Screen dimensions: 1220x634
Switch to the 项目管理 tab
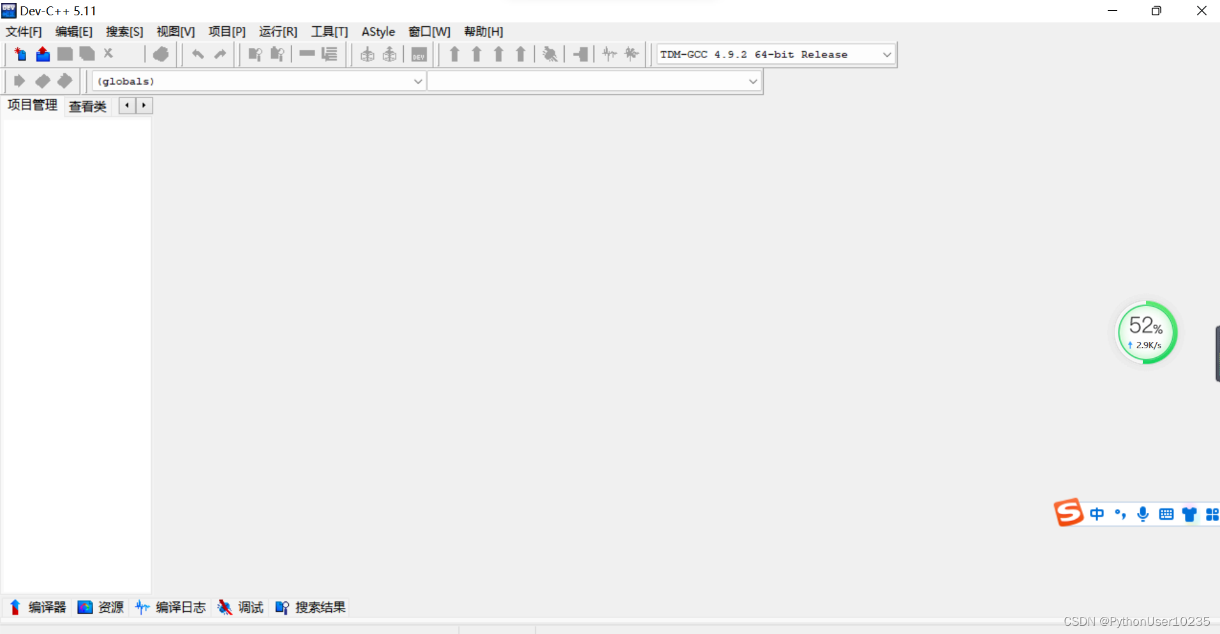tap(33, 105)
